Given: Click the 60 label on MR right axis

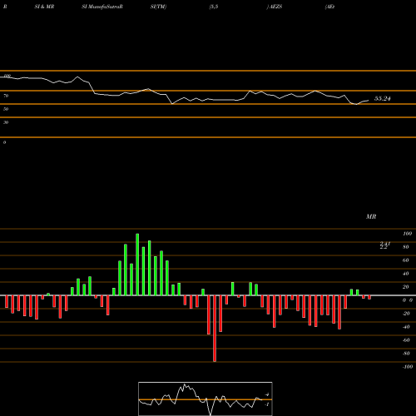Looking at the screenshot, I should [x=406, y=260].
